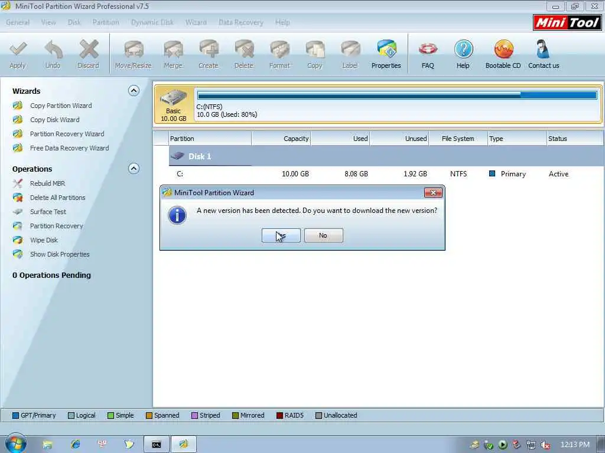Click the Bootable CD toolbar icon

click(503, 50)
